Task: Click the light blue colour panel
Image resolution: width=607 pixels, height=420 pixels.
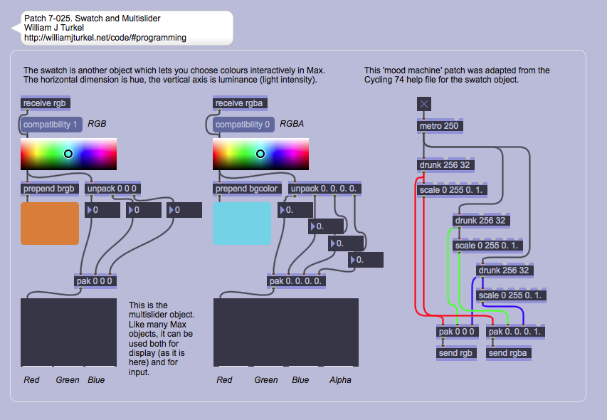Action: pos(242,223)
